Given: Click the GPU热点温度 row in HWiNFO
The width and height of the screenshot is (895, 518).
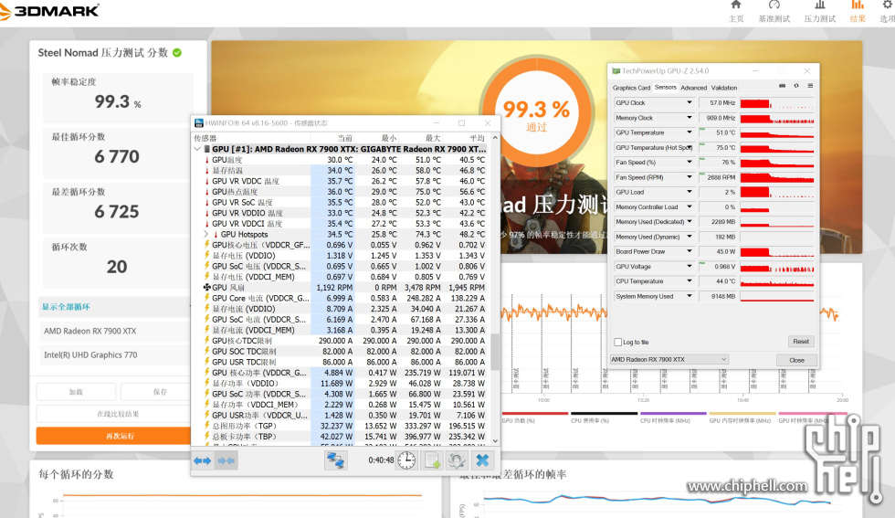Looking at the screenshot, I should (x=342, y=192).
